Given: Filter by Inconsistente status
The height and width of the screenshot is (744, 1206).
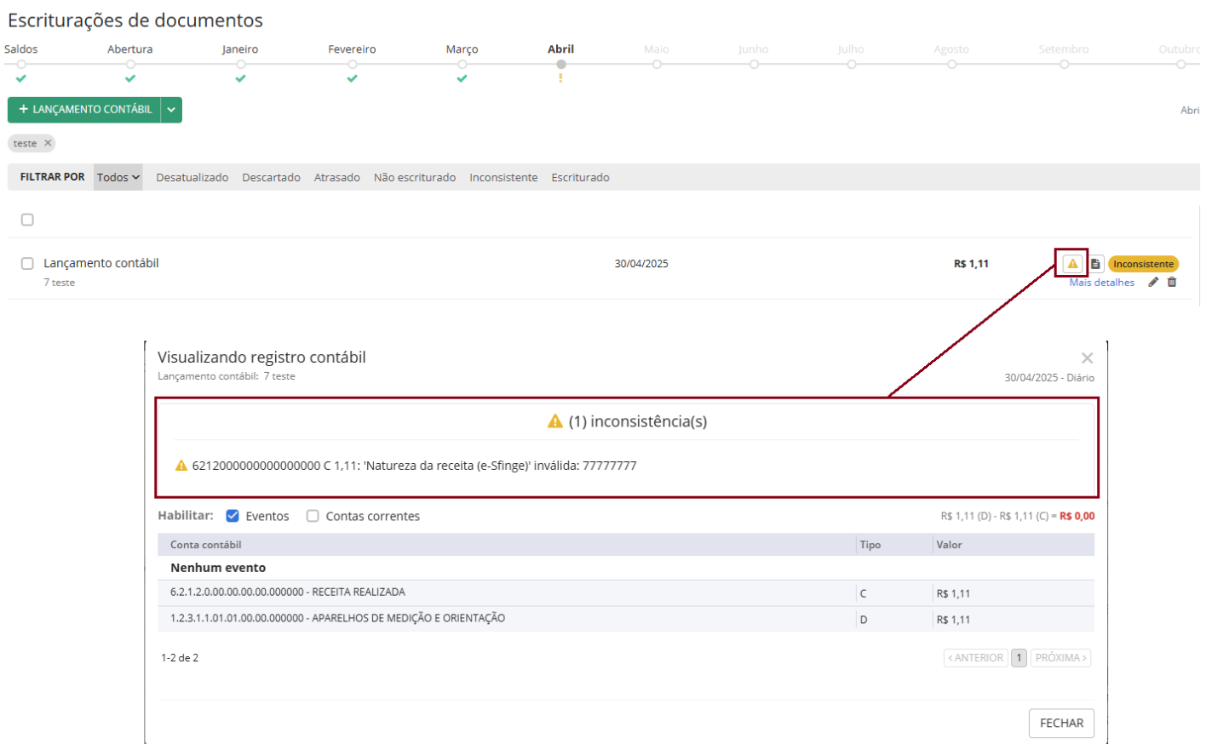Looking at the screenshot, I should (503, 177).
